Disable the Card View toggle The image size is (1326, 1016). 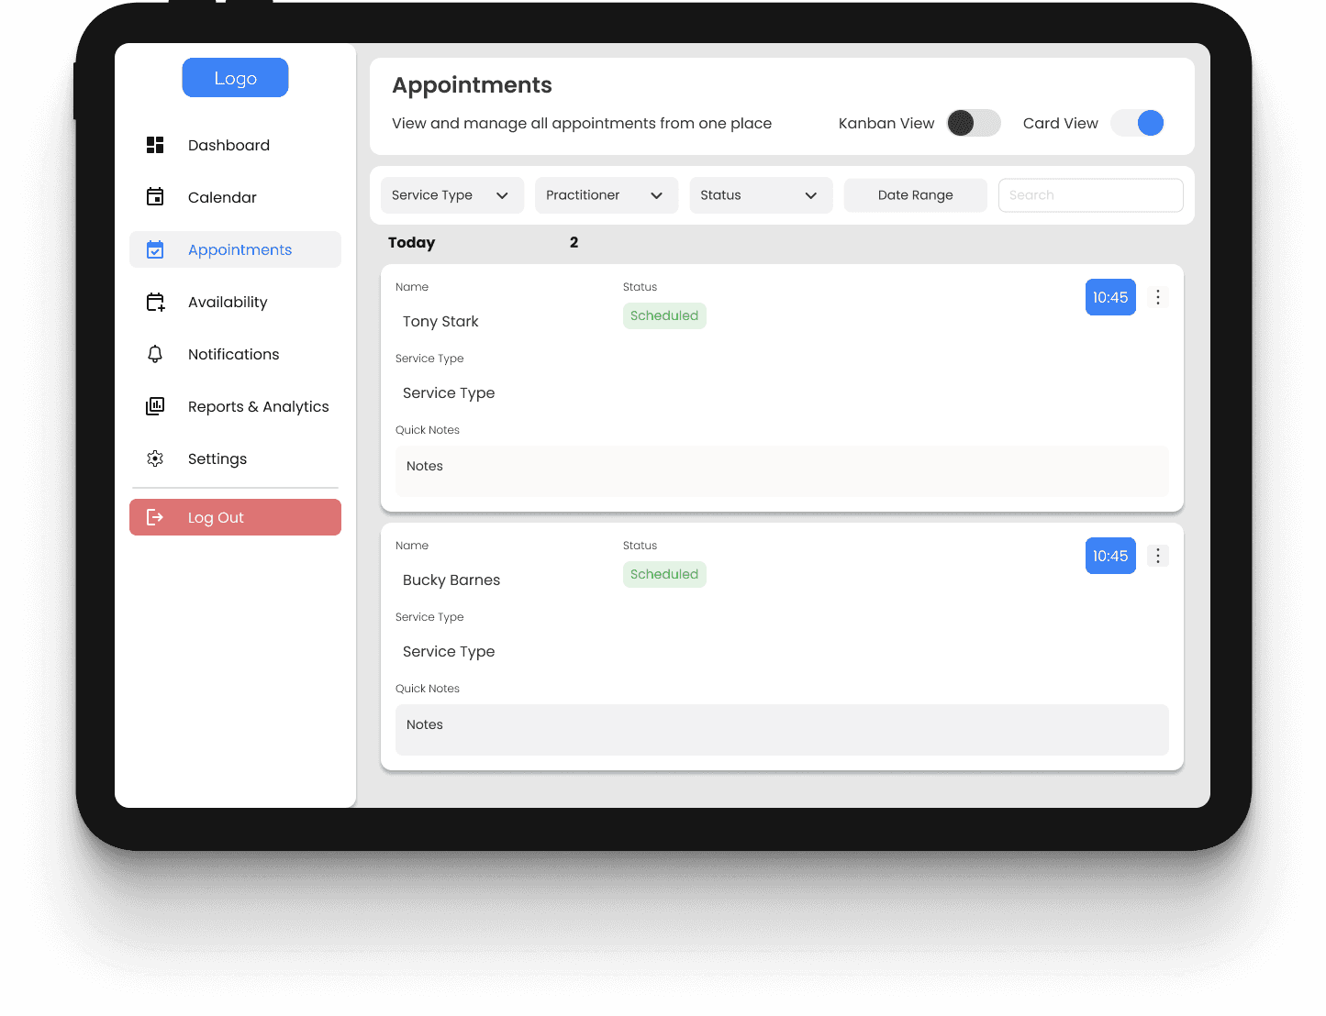[x=1137, y=123]
